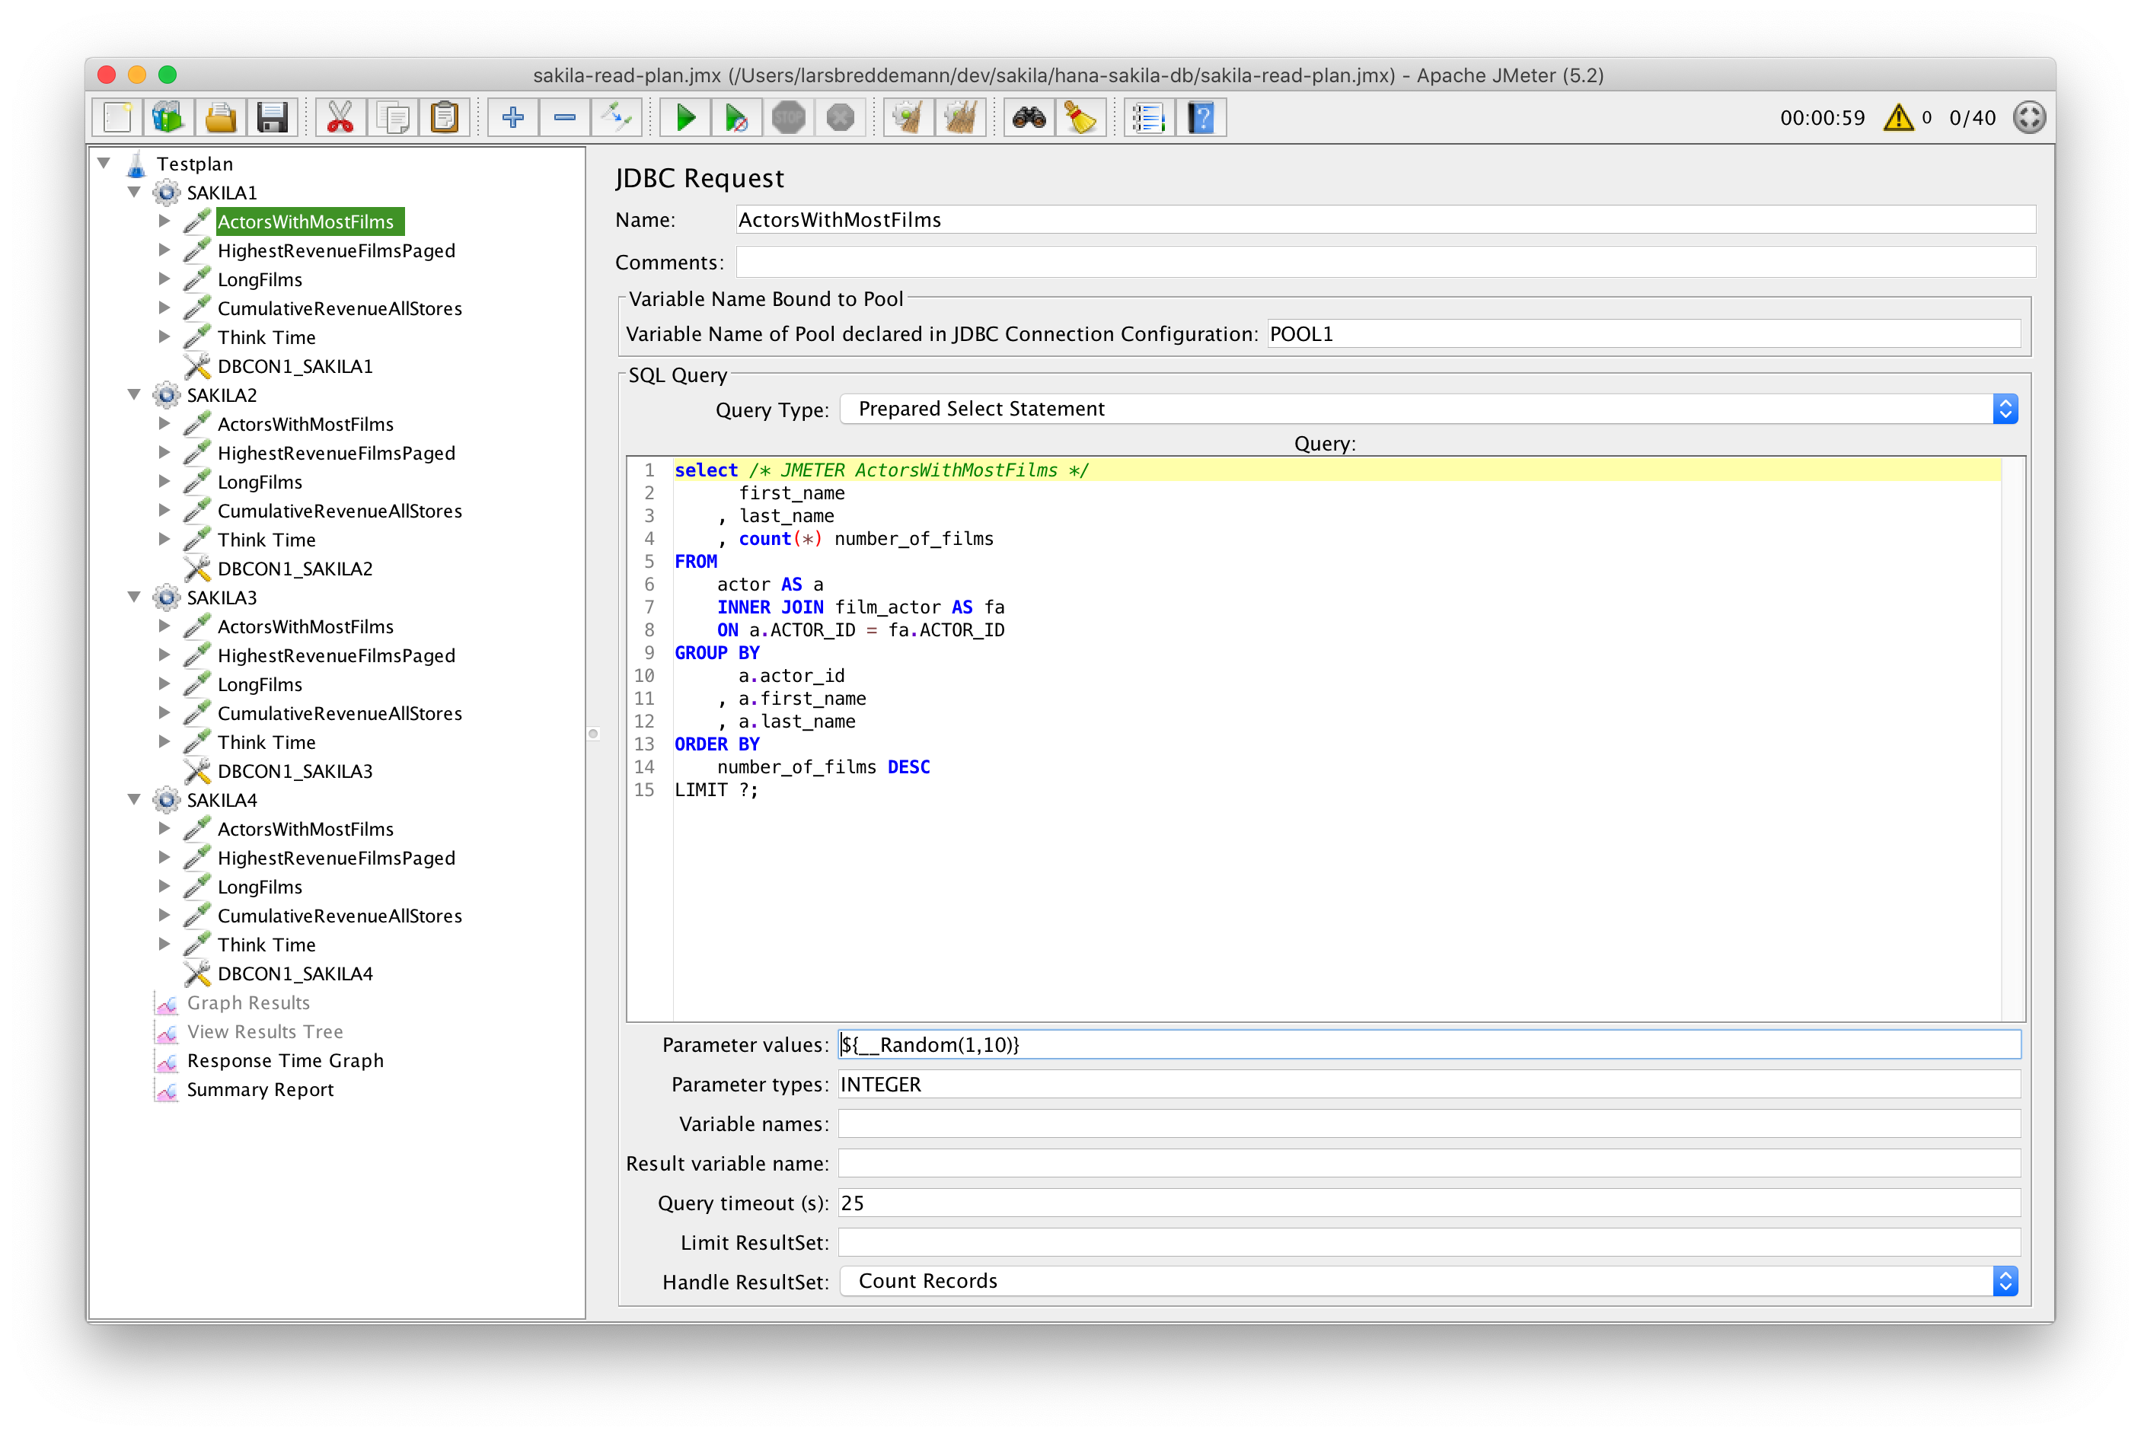Select LongFilms under SAKILA3
The image size is (2141, 1437).
tap(260, 684)
